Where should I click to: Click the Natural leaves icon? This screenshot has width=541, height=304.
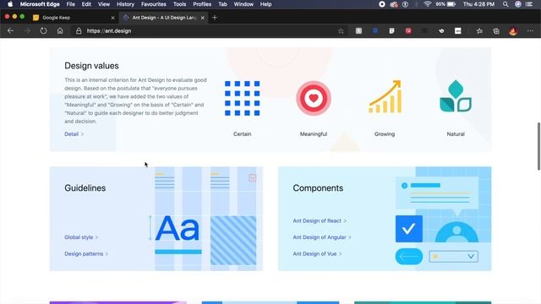pos(456,96)
